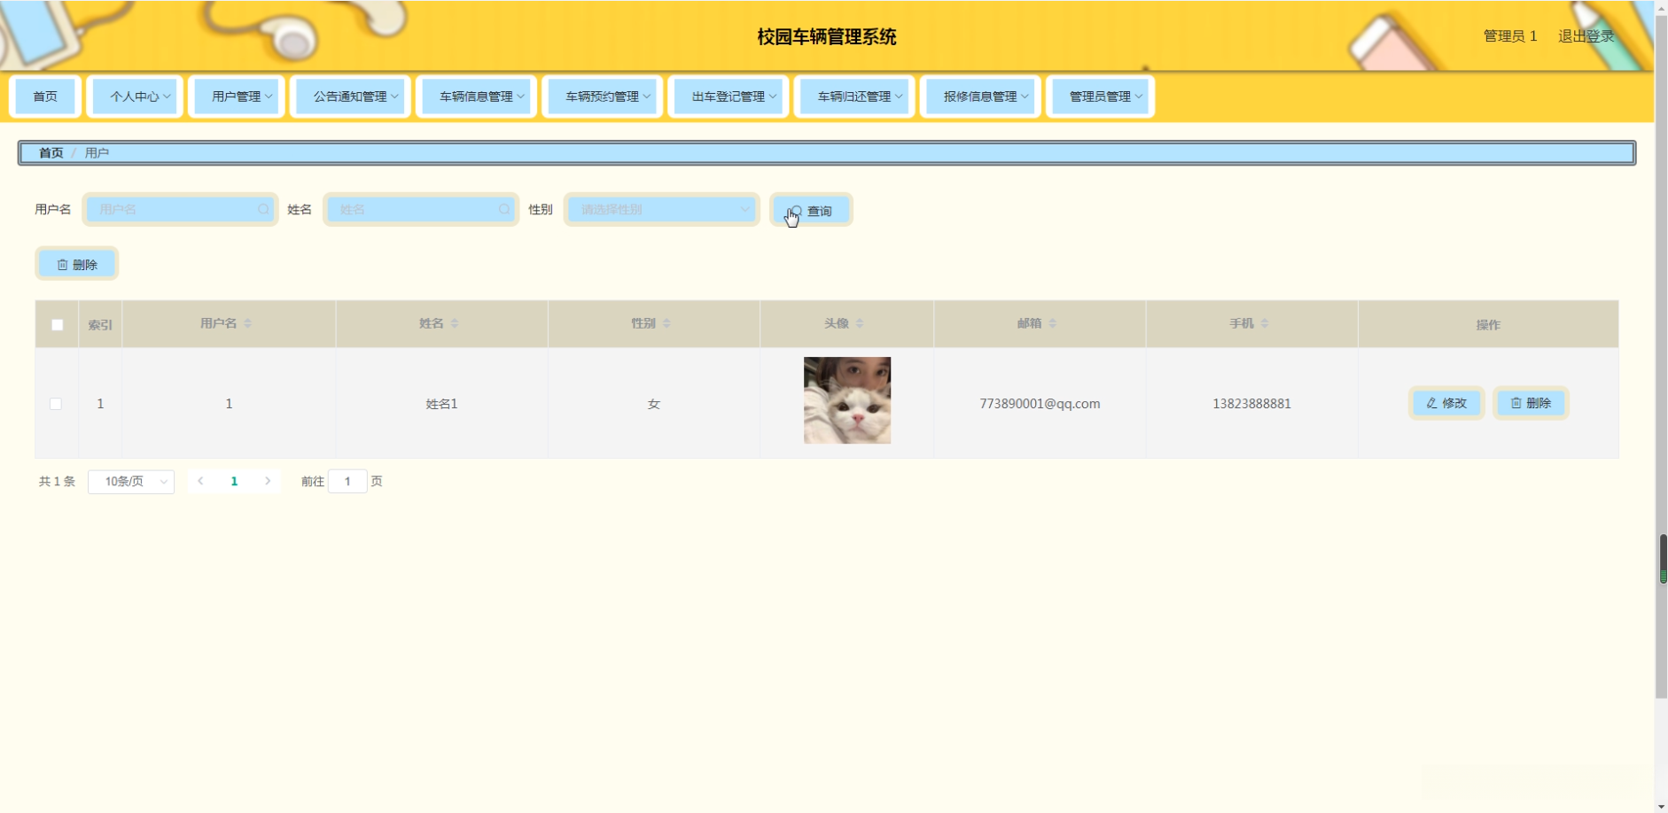Click the batch 删除 button above table
This screenshot has width=1668, height=813.
[77, 264]
